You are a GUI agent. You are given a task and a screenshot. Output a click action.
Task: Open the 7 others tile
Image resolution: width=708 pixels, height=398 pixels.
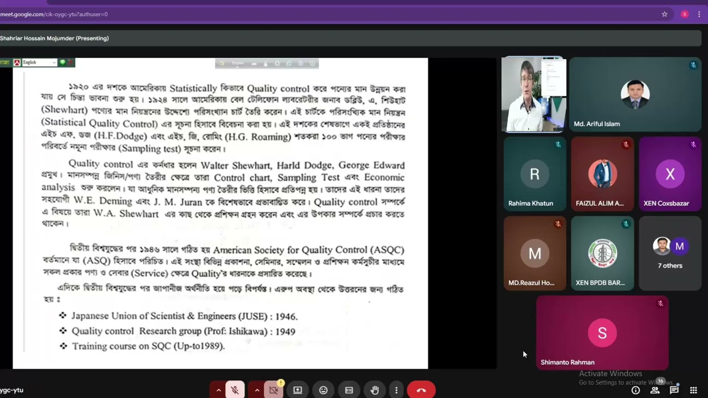click(670, 253)
